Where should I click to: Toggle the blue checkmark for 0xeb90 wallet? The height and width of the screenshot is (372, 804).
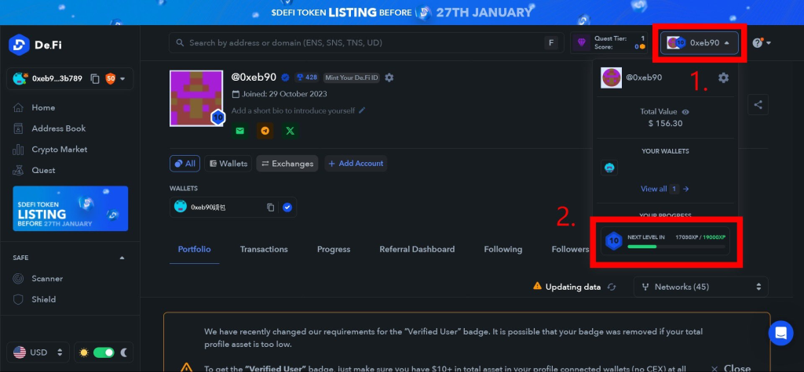287,207
